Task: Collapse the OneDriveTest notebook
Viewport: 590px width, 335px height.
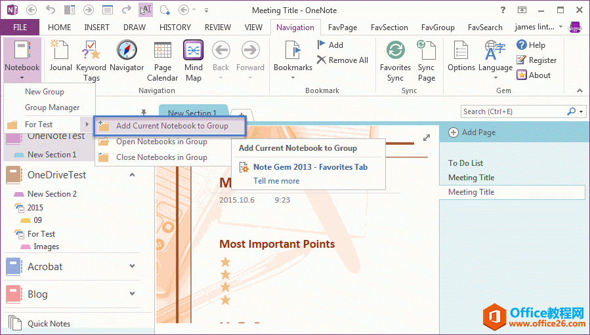Action: click(132, 175)
